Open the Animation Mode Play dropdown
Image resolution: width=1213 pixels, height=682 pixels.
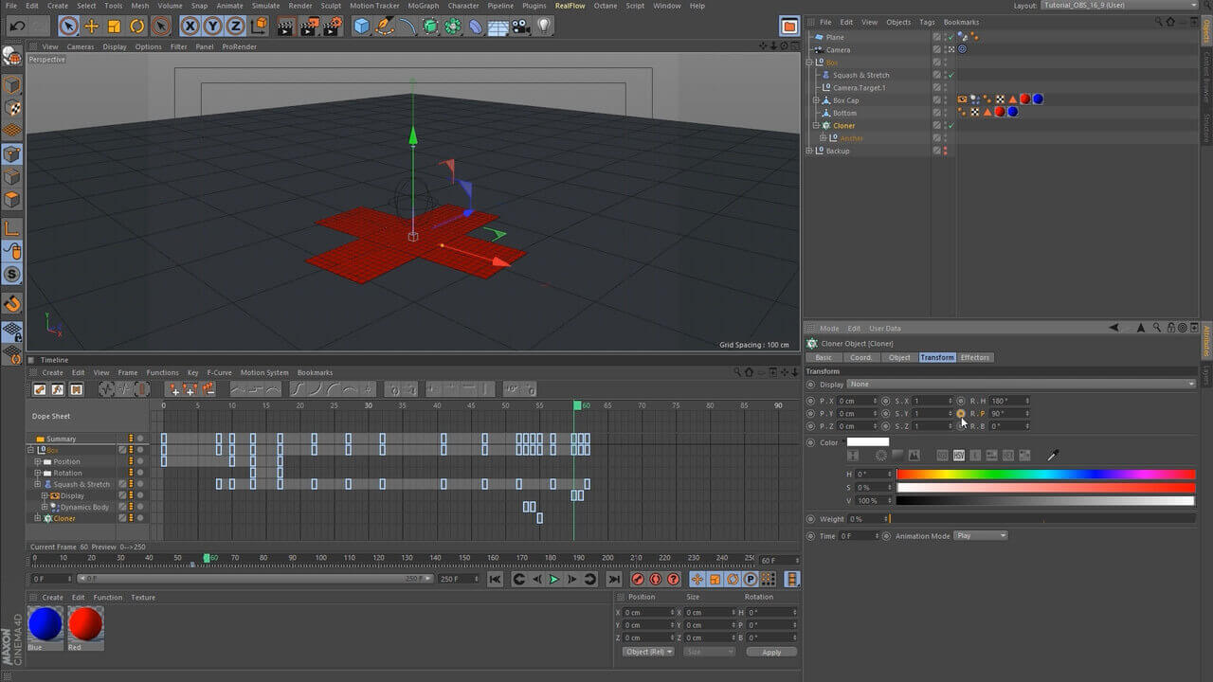pyautogui.click(x=981, y=535)
